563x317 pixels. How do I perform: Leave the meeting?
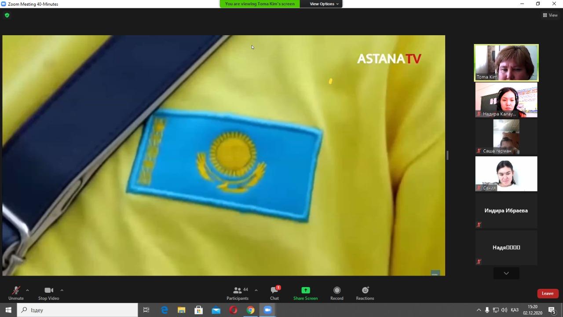tap(547, 294)
